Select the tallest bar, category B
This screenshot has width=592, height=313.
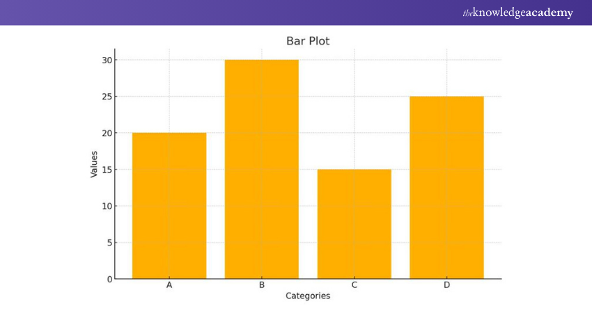pyautogui.click(x=261, y=169)
